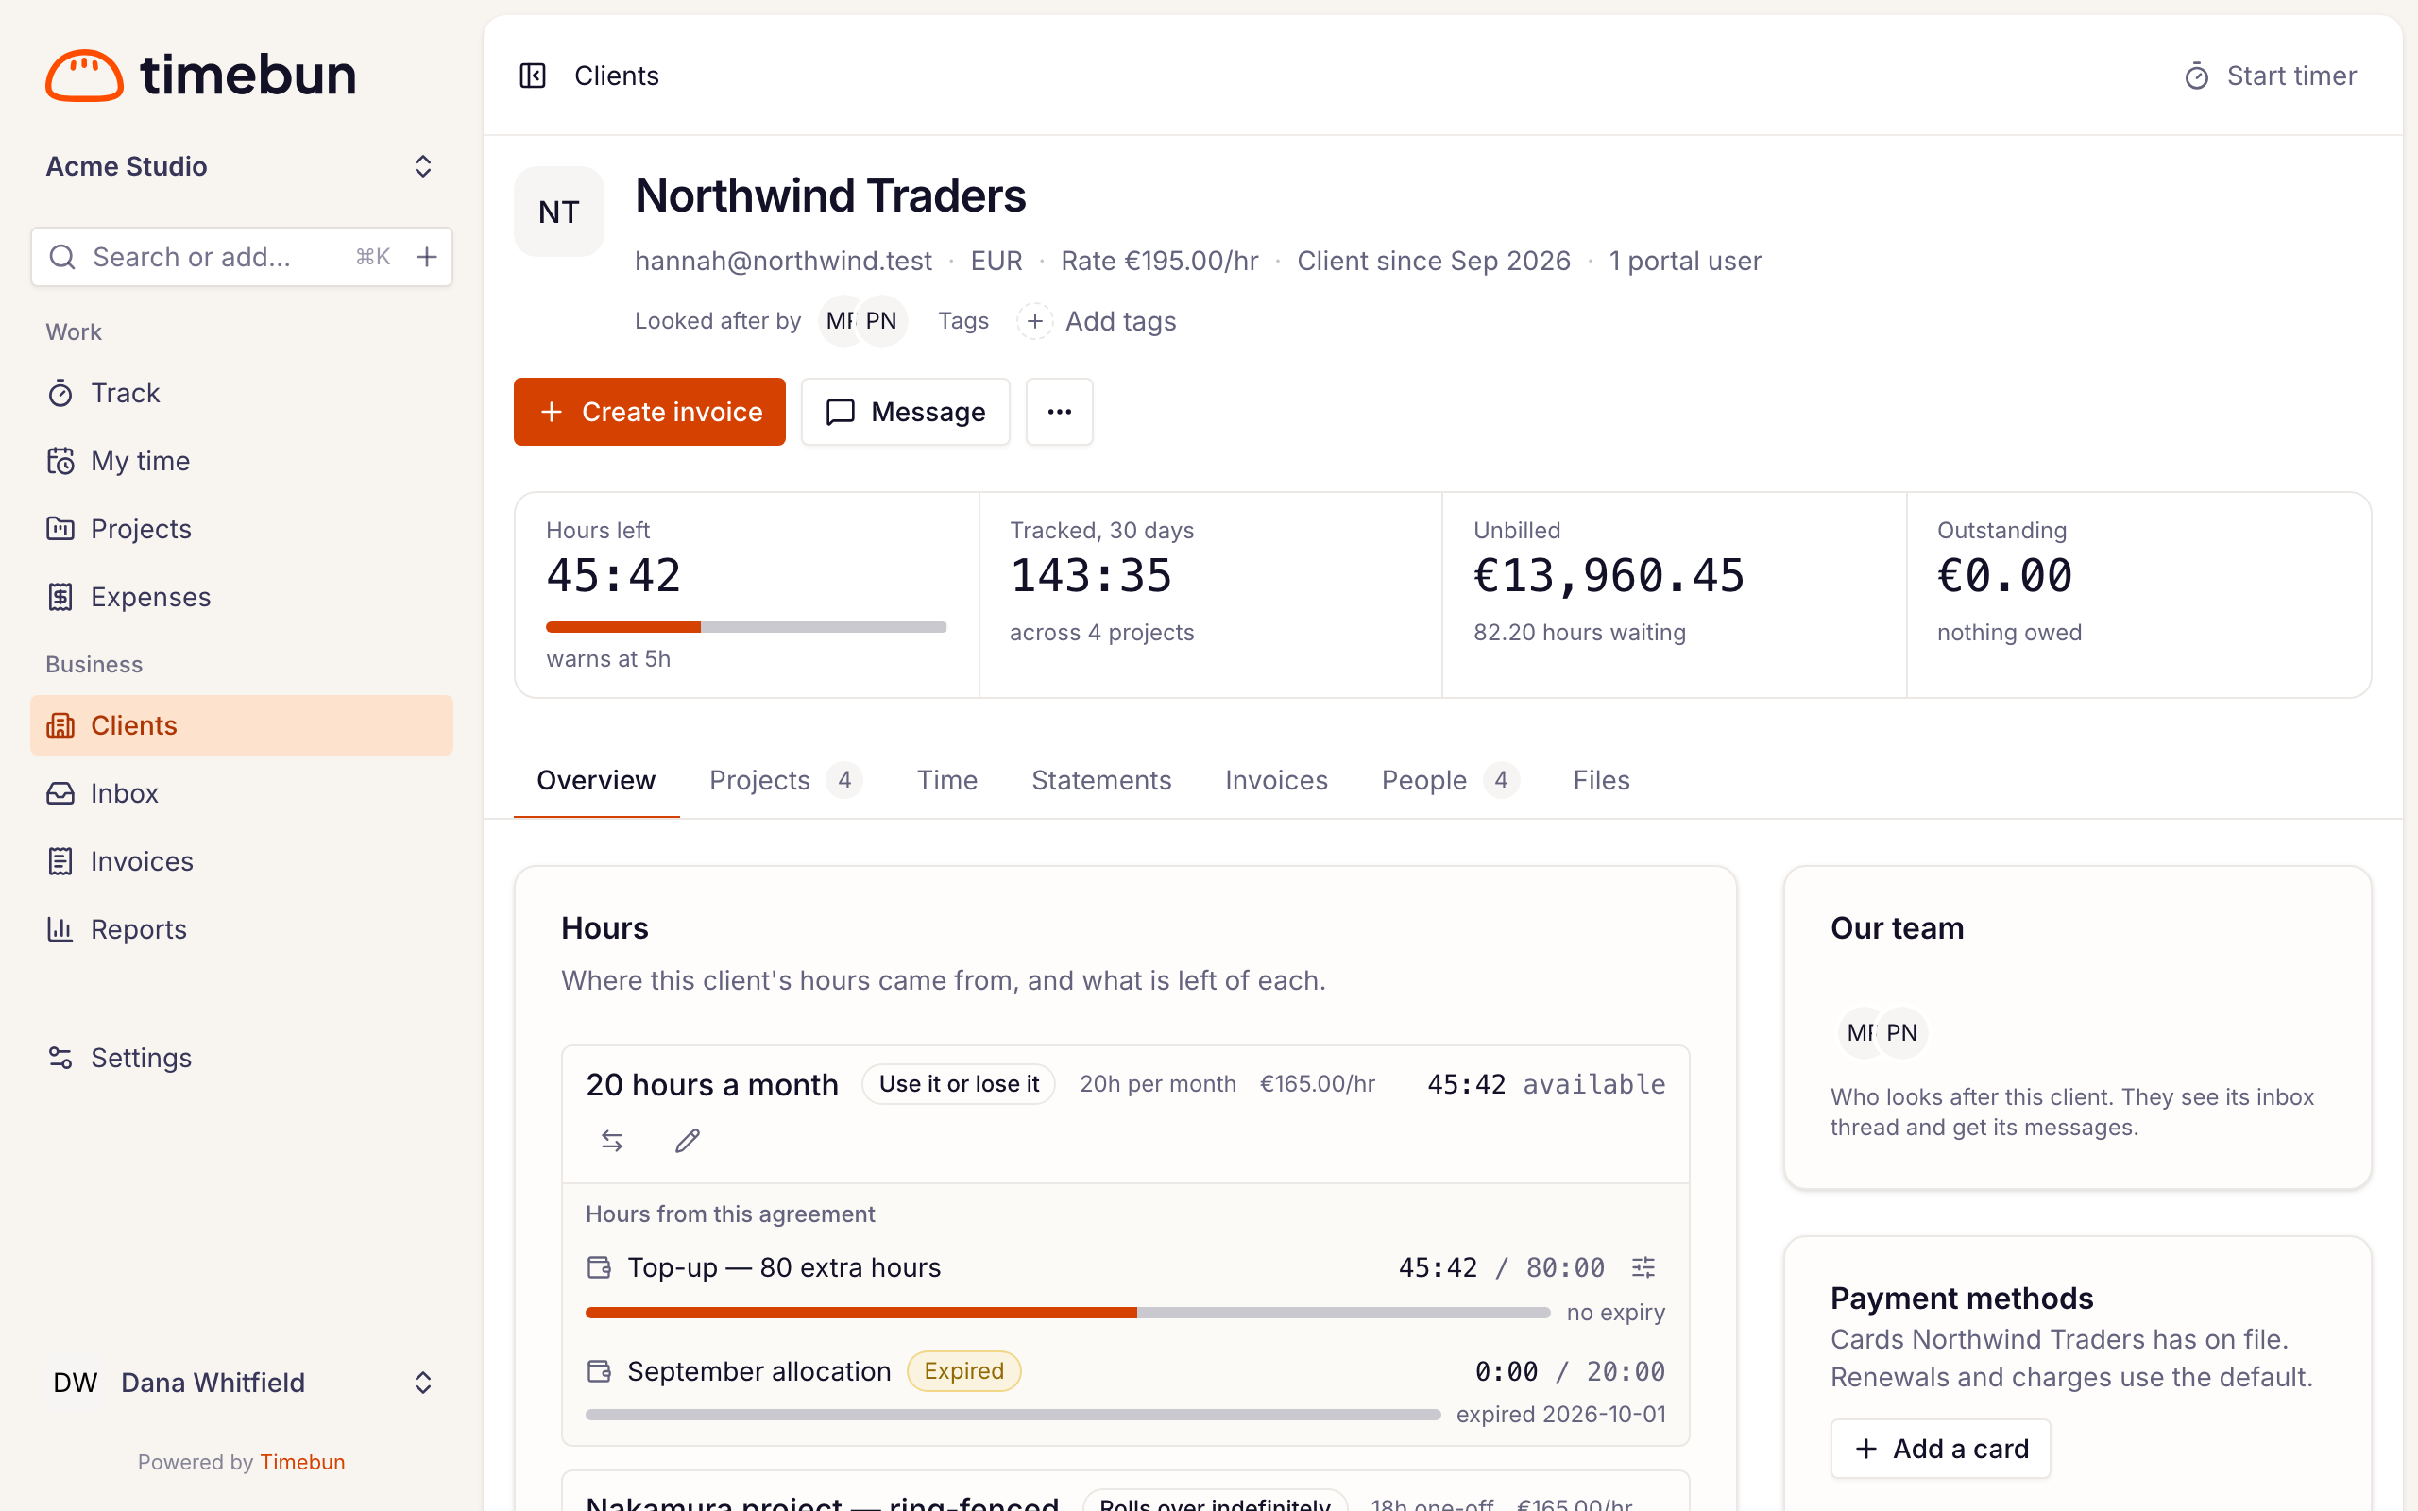The image size is (2418, 1511).
Task: Click the timebun logo
Action: pos(201,75)
